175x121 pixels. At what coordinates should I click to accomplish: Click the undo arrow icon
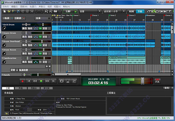tap(36, 11)
